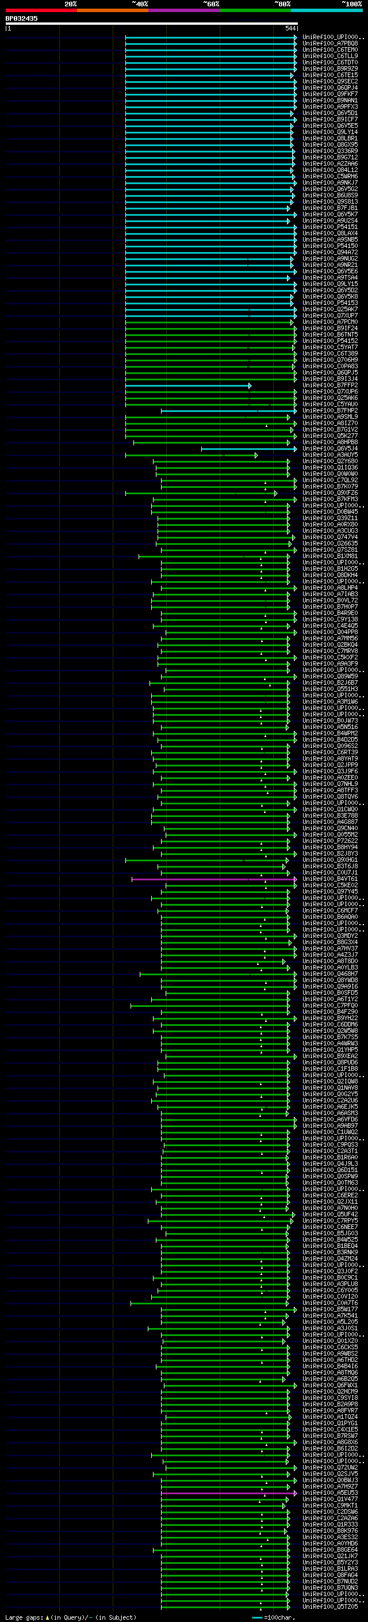The height and width of the screenshot is (1622, 368).
Task: Choose hit UniRef100_A3ES32
Action: point(329,1537)
